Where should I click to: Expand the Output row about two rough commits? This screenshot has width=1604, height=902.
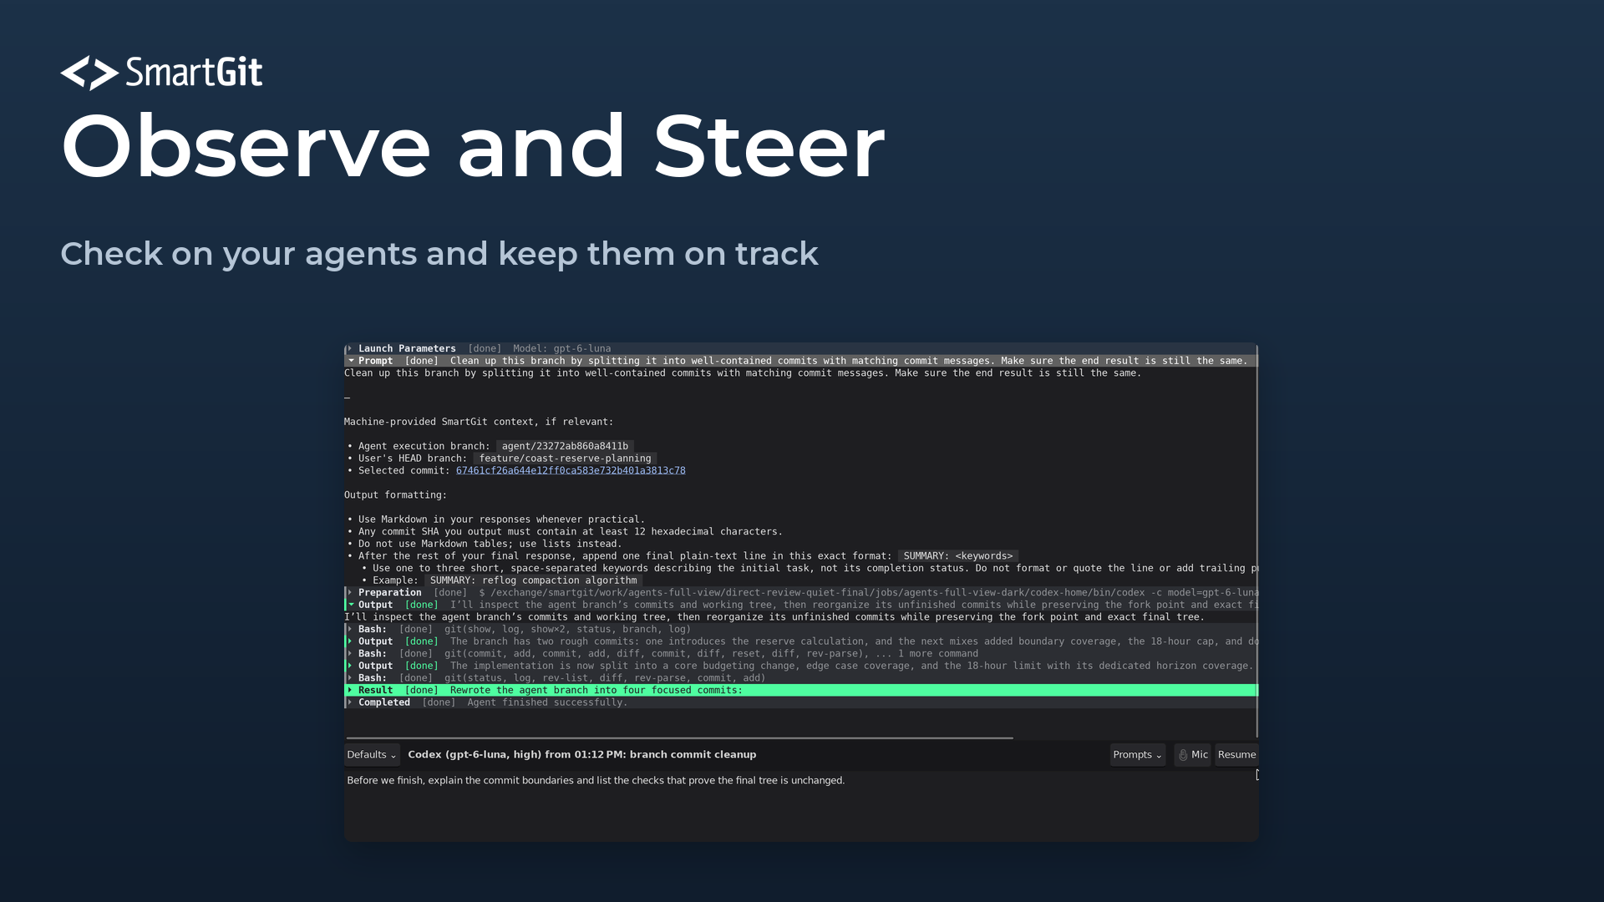click(350, 641)
